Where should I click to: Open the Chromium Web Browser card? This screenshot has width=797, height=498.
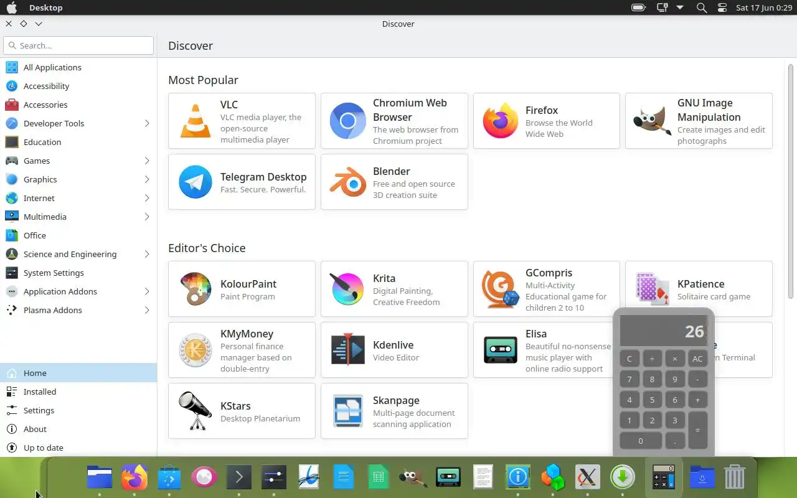[394, 121]
